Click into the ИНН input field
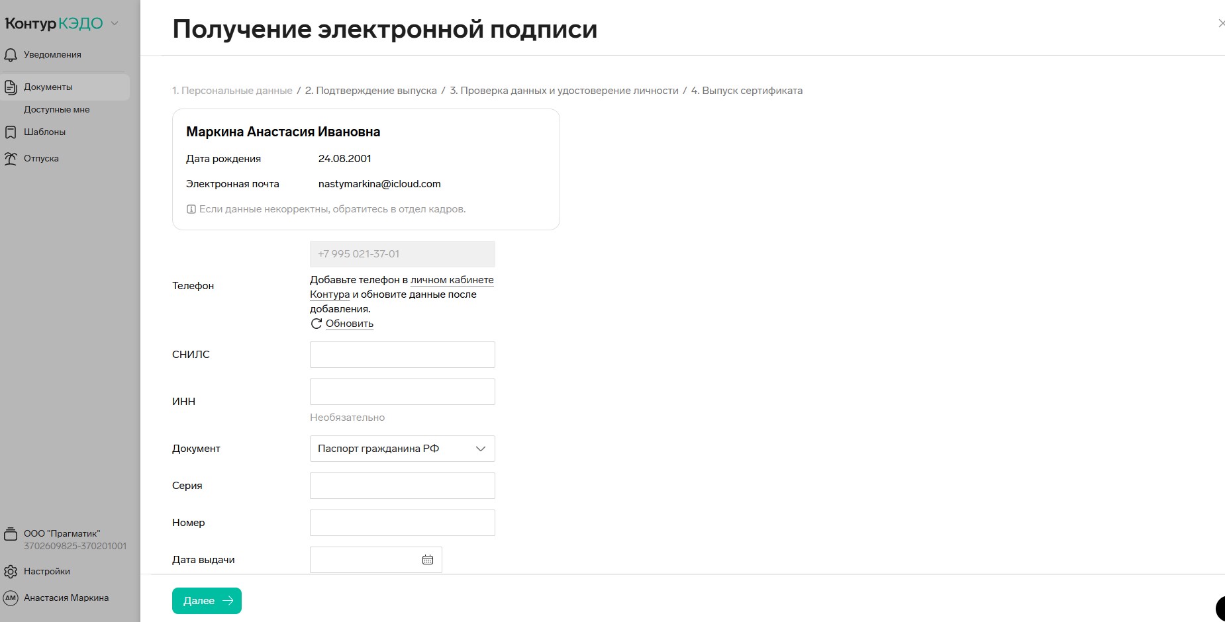 click(402, 392)
